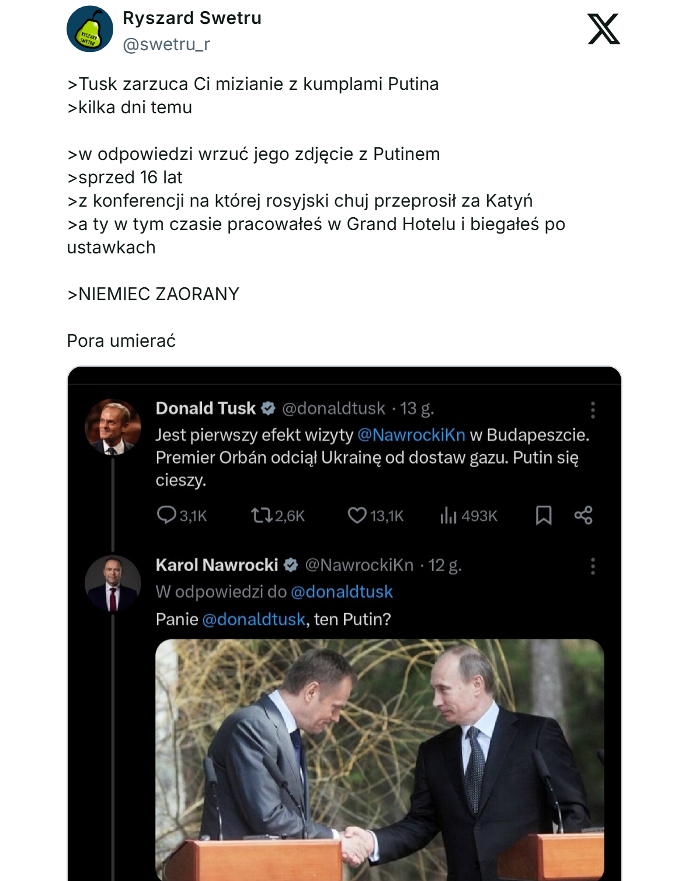The width and height of the screenshot is (689, 881).
Task: Open more options on Donald Tusk's tweet
Action: [593, 409]
